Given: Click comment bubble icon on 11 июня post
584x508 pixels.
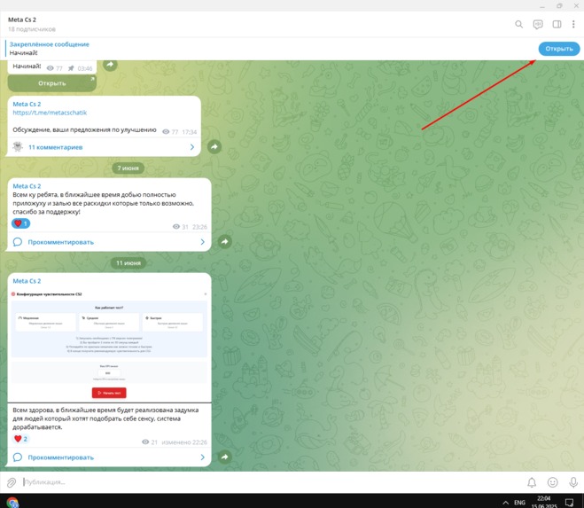Looking at the screenshot, I should (x=18, y=457).
